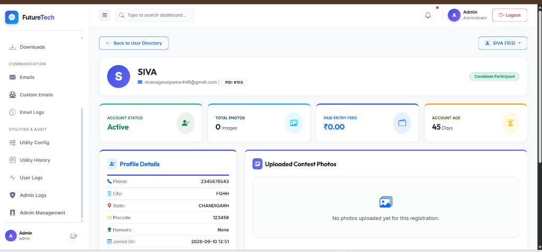Click the FutureTech gear logo icon
Image resolution: width=542 pixels, height=252 pixels.
[x=12, y=17]
